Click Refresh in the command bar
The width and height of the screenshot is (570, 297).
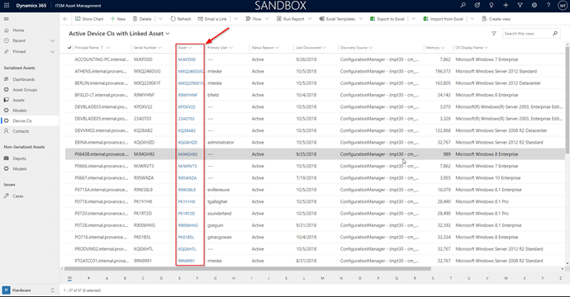point(181,19)
